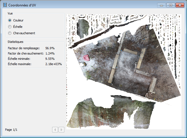Click the 'Échelle maximale:' label

point(20,64)
